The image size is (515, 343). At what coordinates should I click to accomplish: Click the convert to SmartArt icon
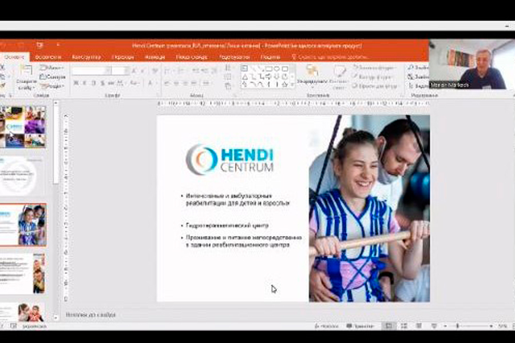click(x=228, y=86)
